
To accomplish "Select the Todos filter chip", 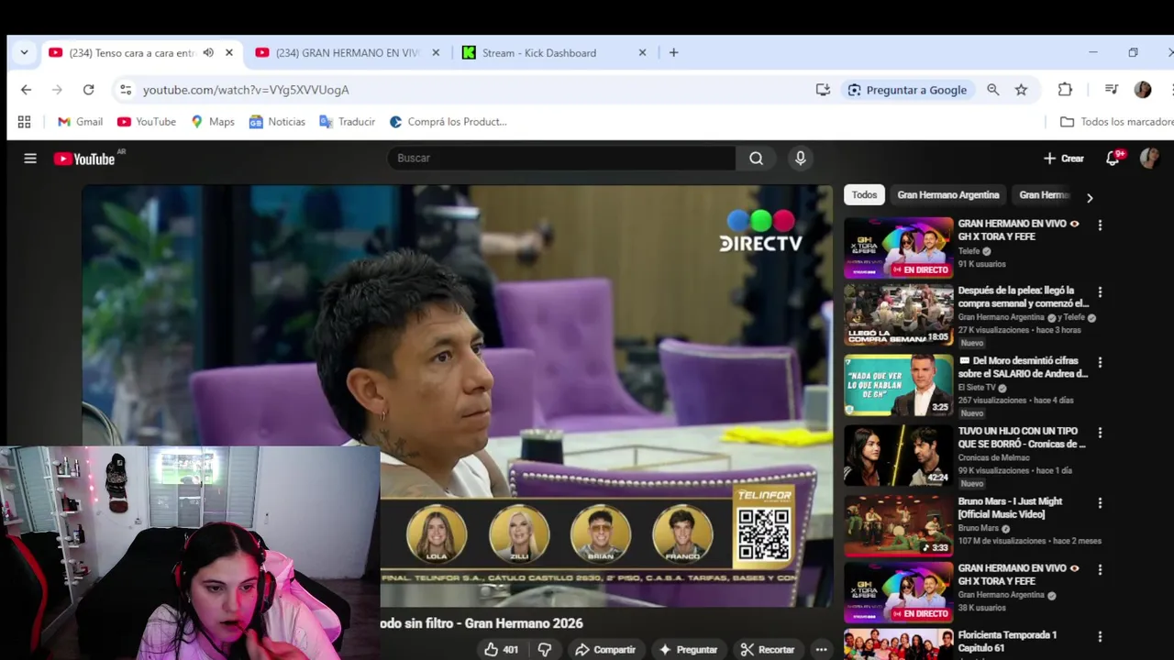I will 864,194.
